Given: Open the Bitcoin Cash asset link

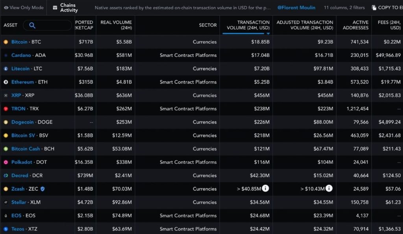Looking at the screenshot, I should 26,149.
